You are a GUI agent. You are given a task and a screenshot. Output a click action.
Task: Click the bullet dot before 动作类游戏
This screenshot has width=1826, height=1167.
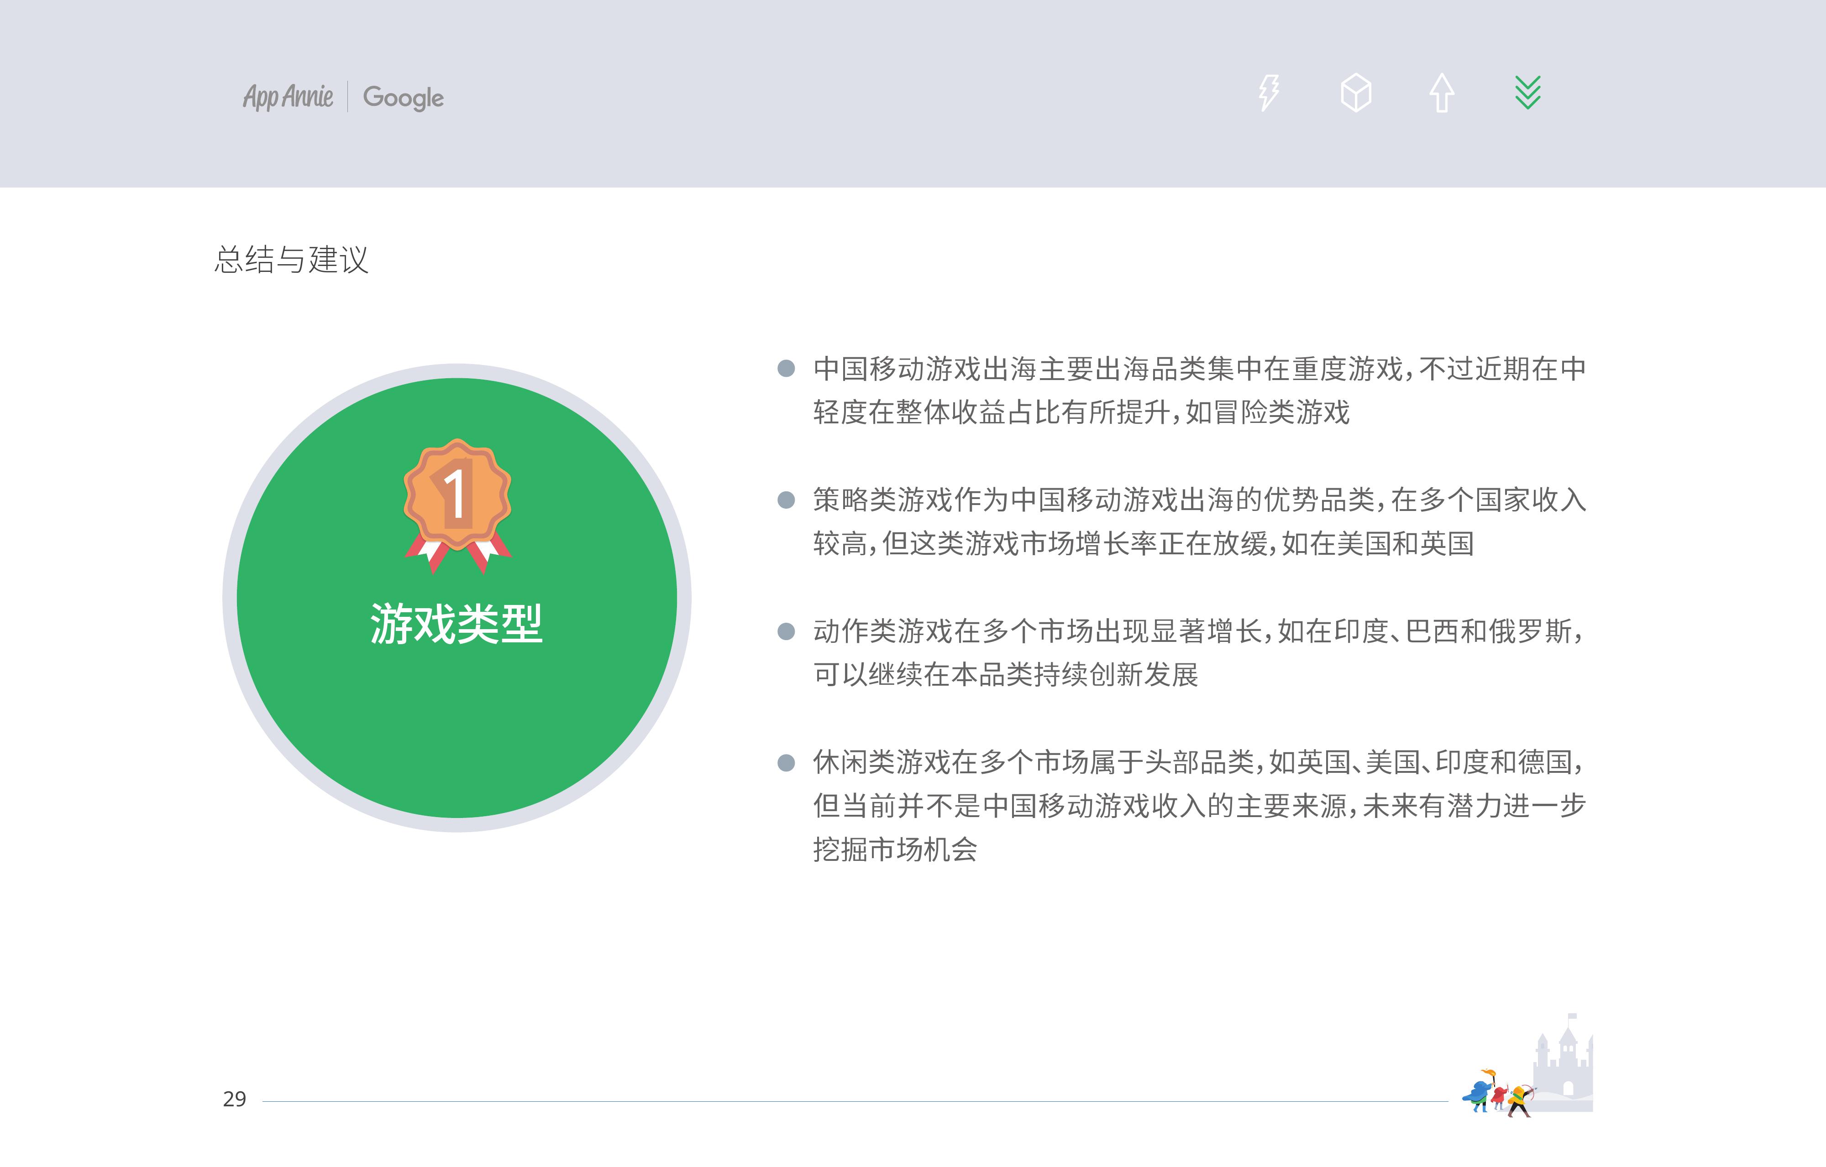tap(787, 631)
